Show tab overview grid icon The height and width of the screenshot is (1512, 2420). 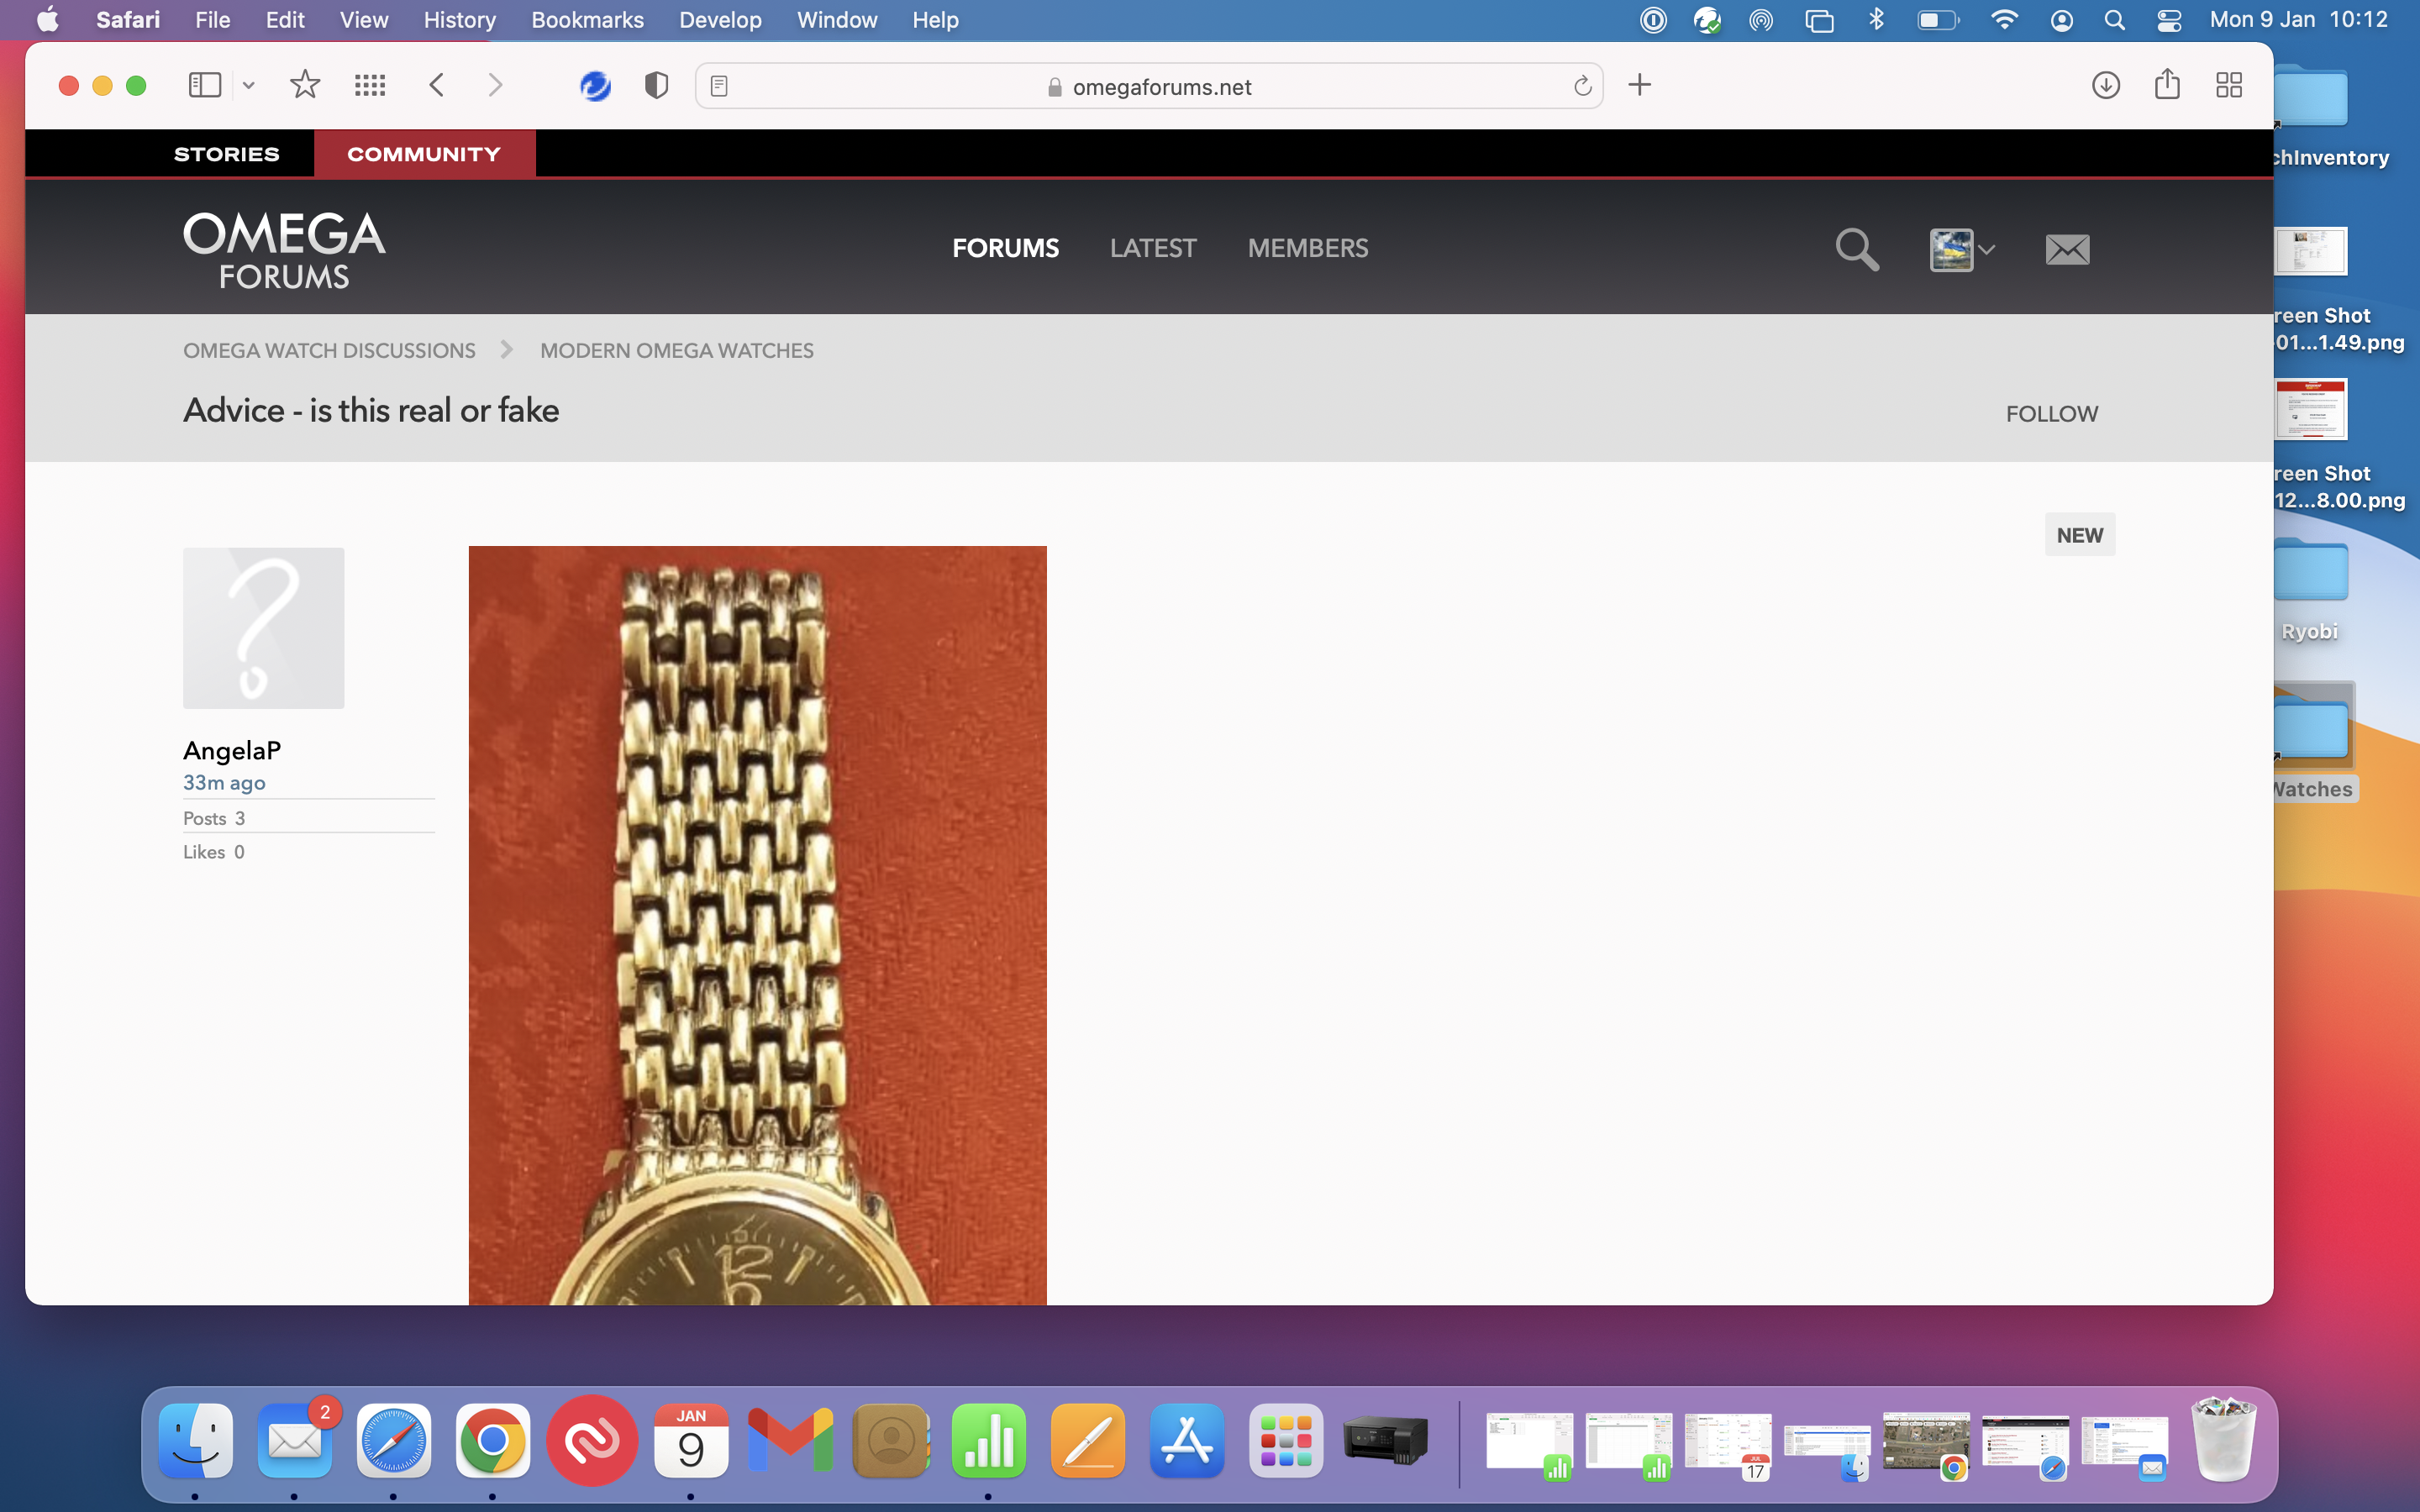2229,86
